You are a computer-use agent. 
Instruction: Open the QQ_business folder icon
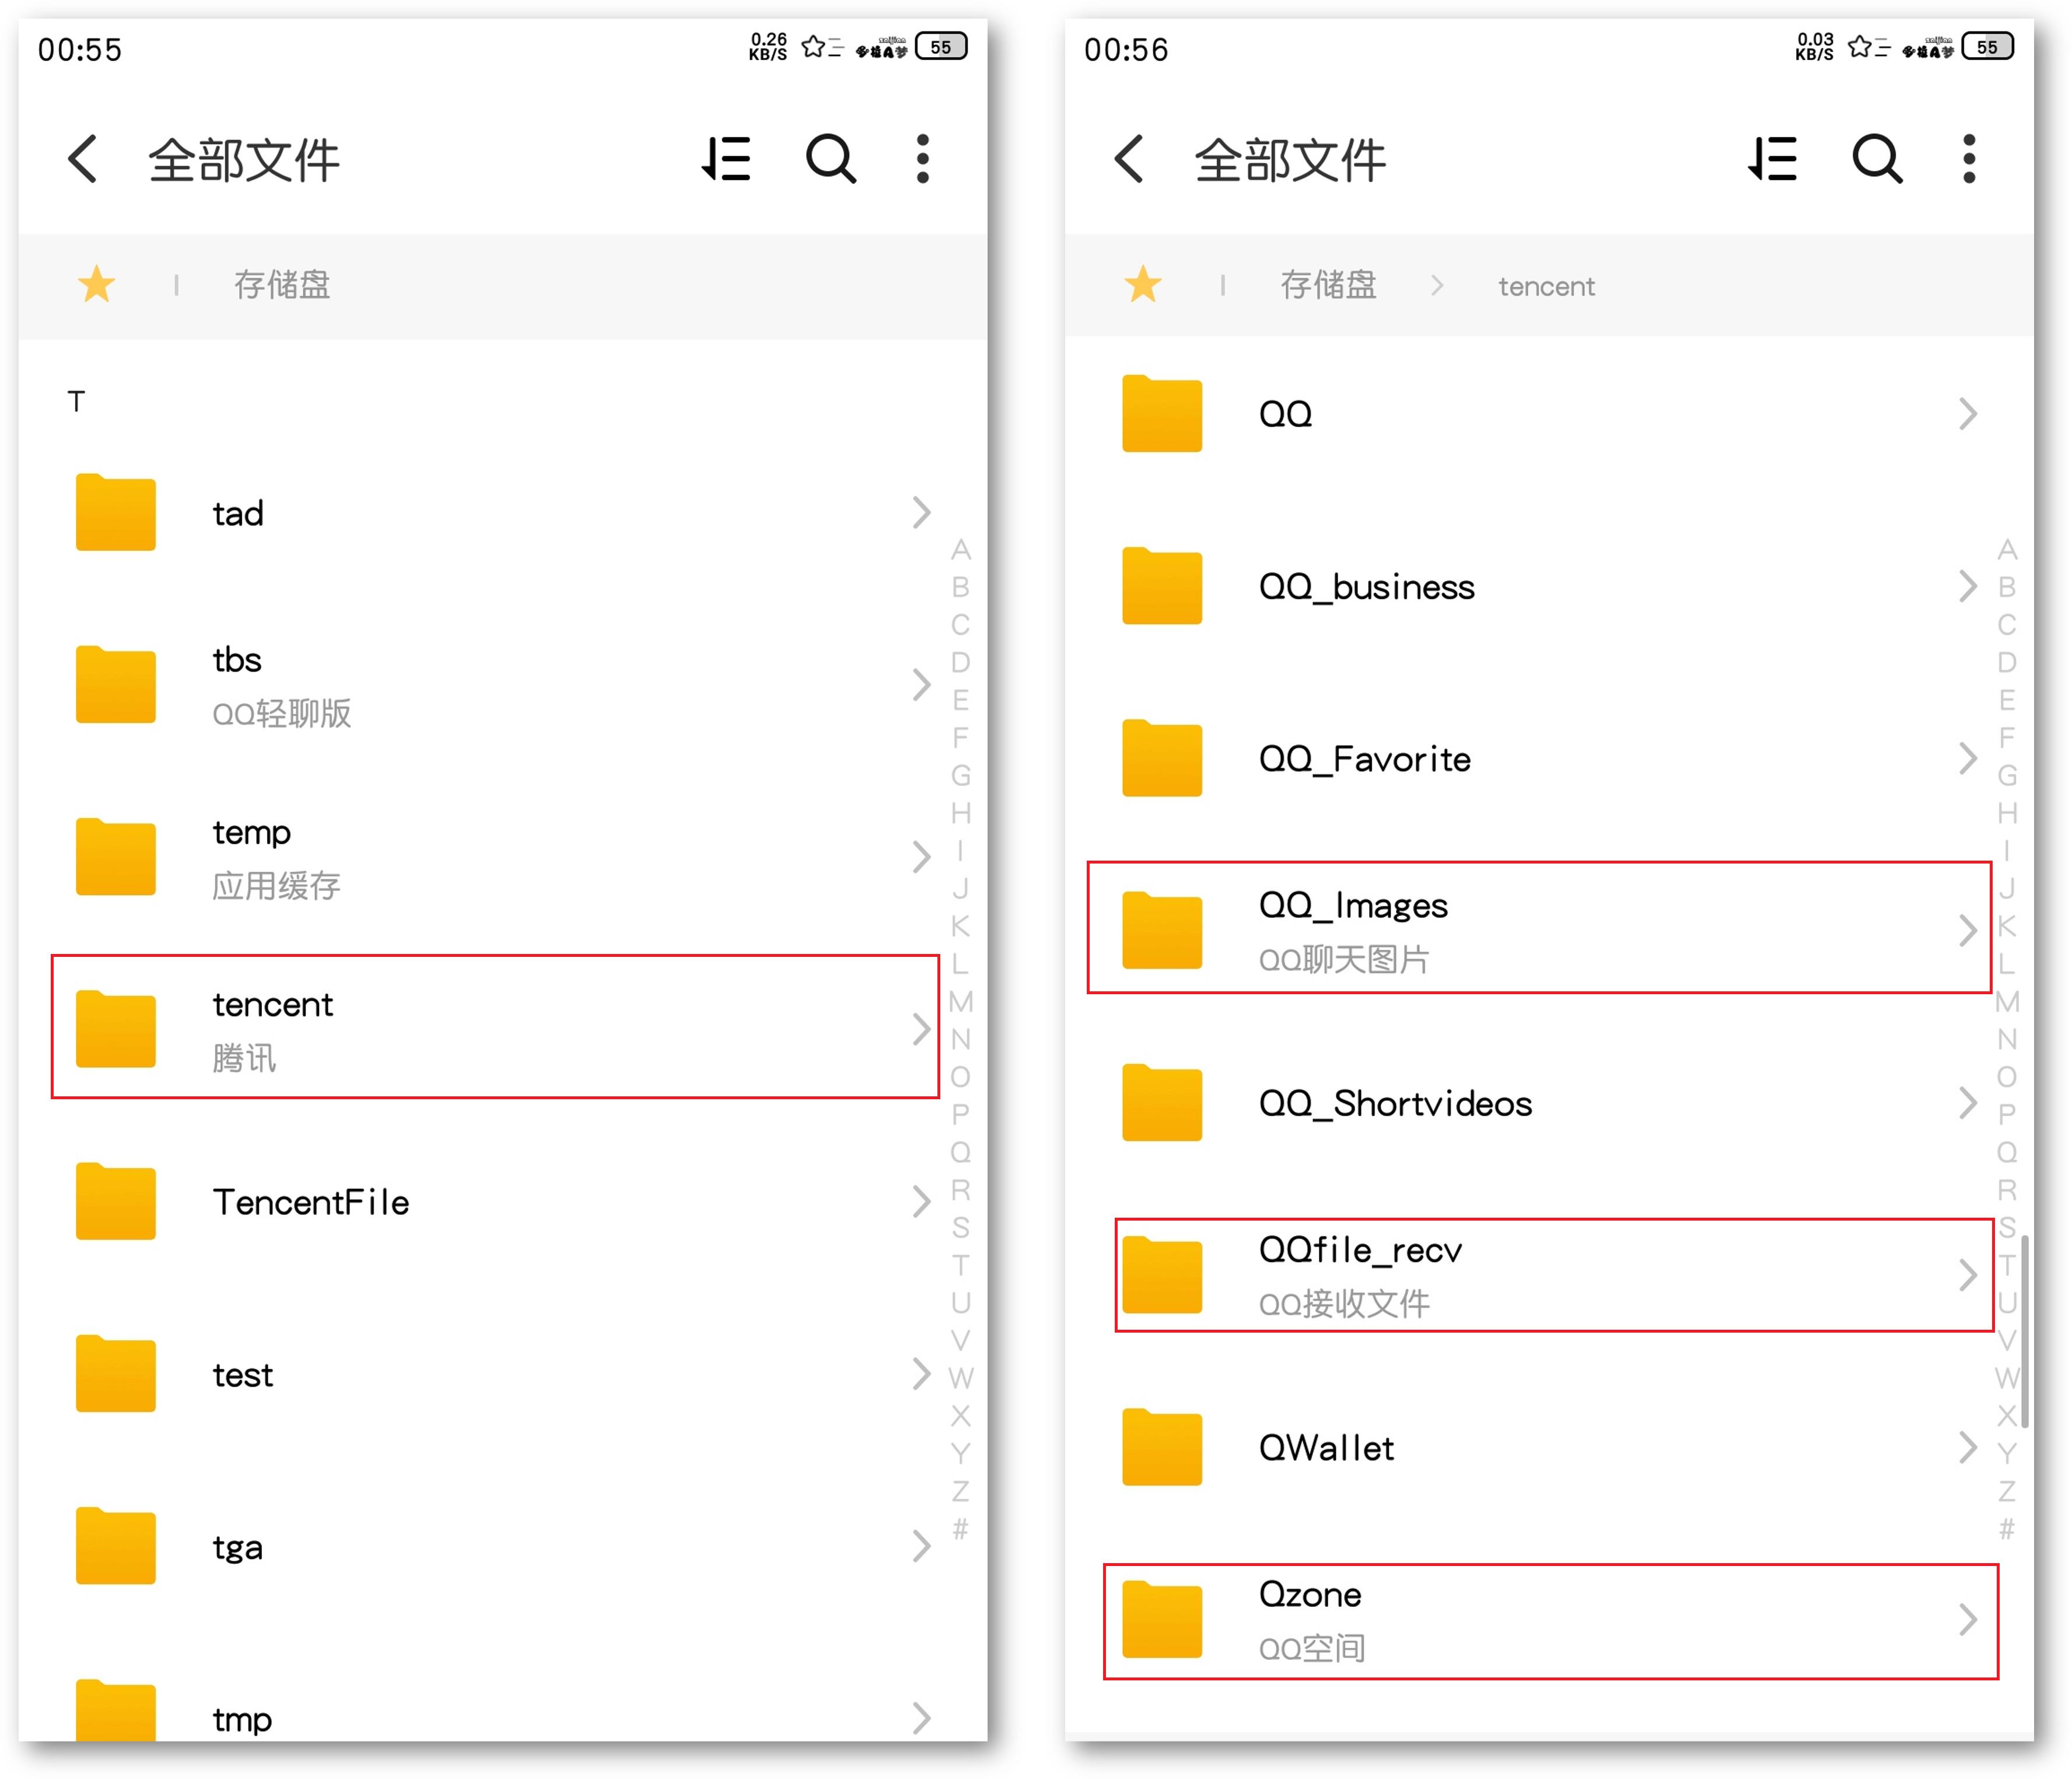point(1161,586)
